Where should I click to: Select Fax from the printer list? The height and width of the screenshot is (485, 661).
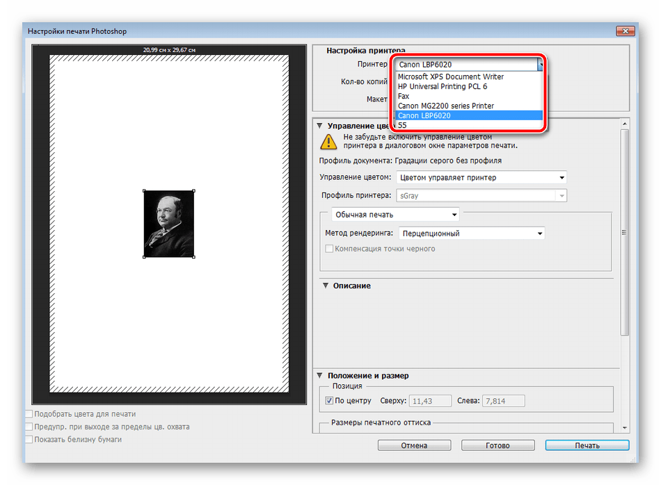click(x=404, y=96)
